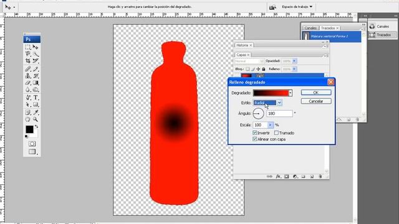Select the Brush tool
399x224 pixels.
(x=36, y=69)
